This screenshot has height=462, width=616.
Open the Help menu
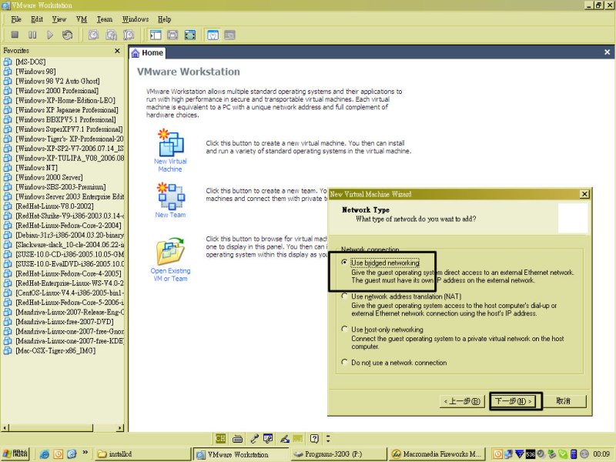(x=165, y=19)
